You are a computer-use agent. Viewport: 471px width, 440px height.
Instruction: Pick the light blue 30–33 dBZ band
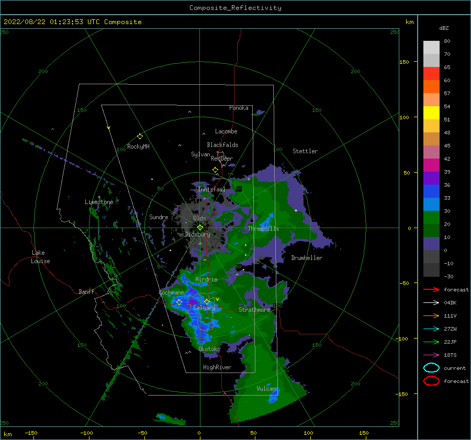(431, 204)
